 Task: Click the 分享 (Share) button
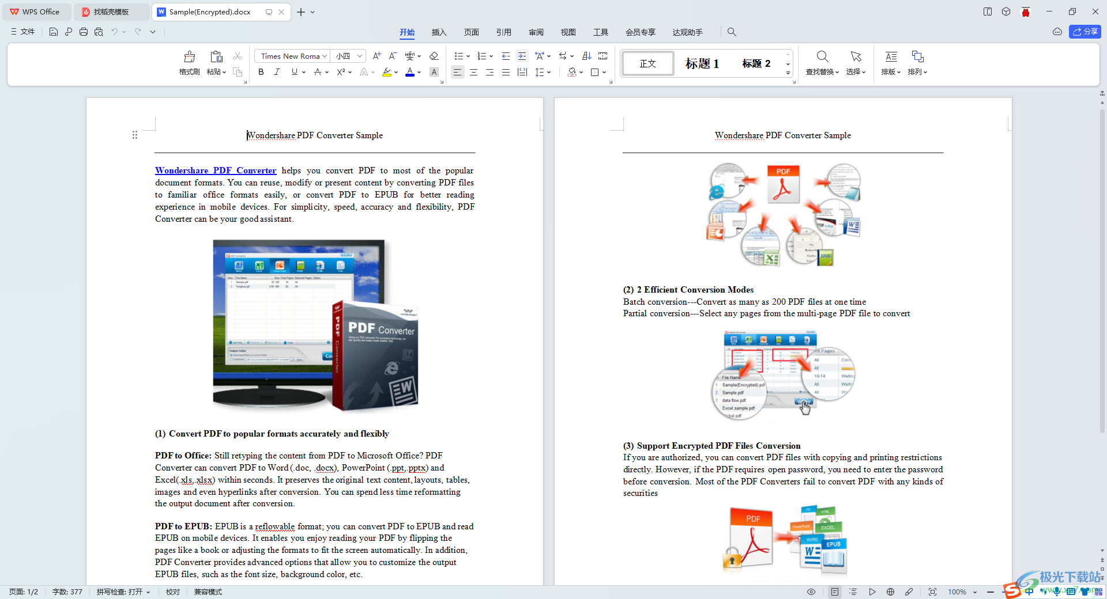[1085, 32]
